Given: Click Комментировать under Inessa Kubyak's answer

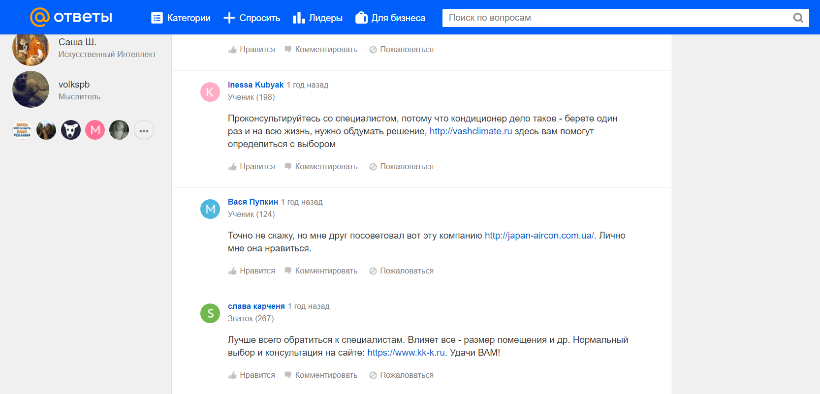Looking at the screenshot, I should (326, 167).
